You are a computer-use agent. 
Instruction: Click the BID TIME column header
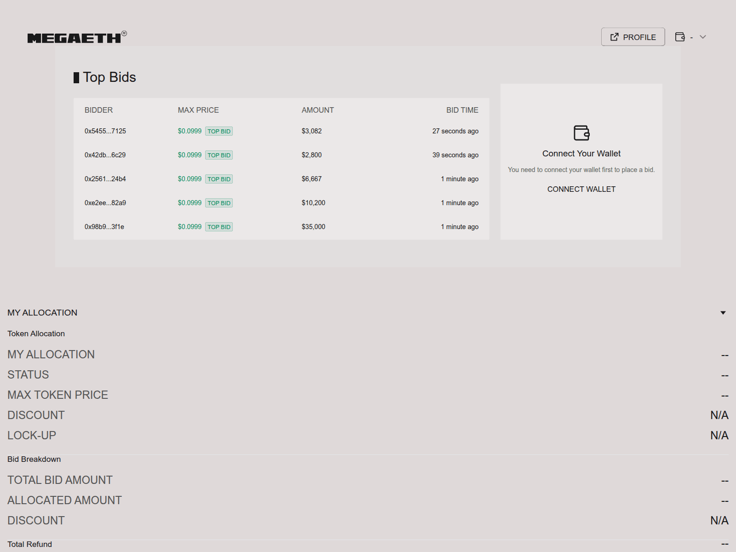pos(462,110)
